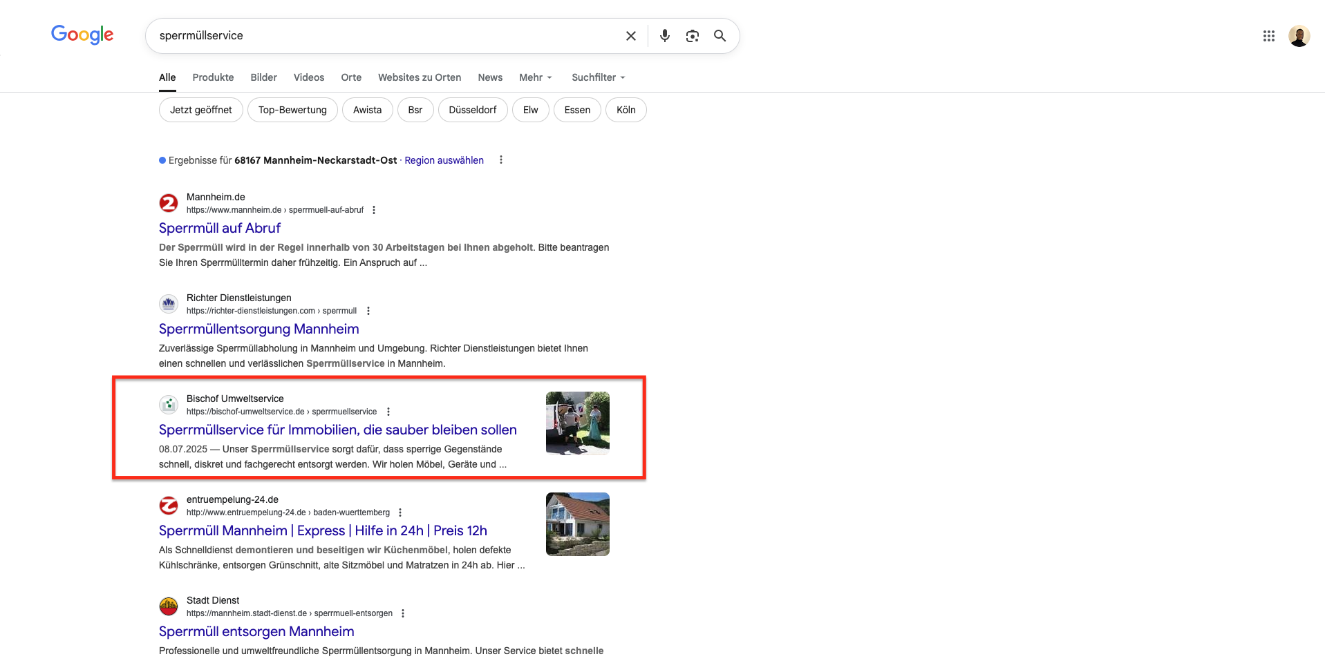Select the Awista chip

[367, 110]
